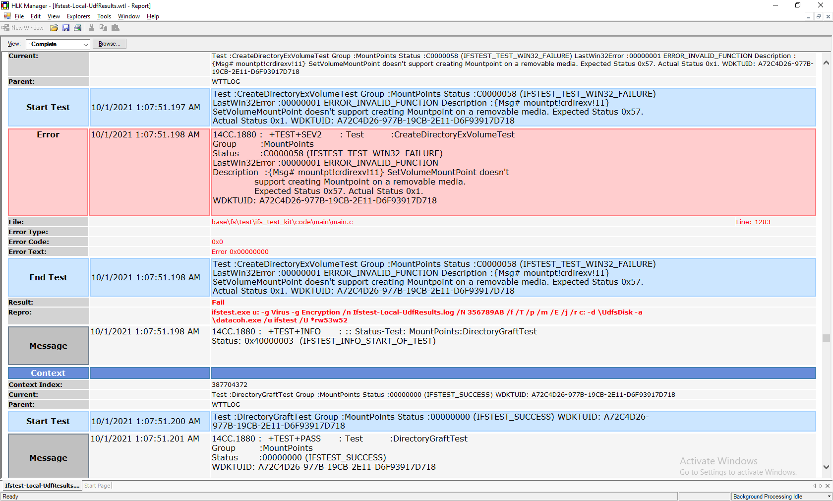Save the report via the floppy disk icon

tap(66, 28)
